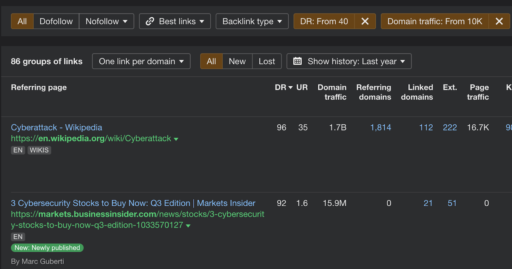Expand the arrow after the Business Insider URL

pos(188,226)
